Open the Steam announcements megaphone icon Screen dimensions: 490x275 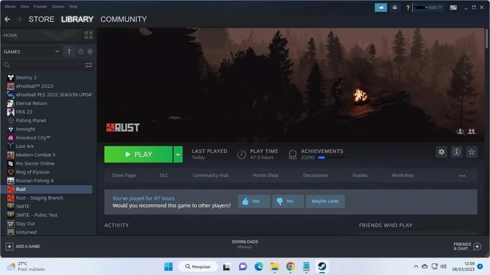[381, 7]
